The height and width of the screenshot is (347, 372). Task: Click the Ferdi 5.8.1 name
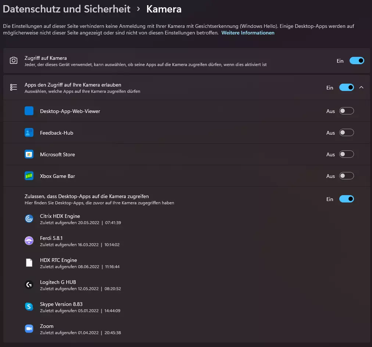click(51, 238)
